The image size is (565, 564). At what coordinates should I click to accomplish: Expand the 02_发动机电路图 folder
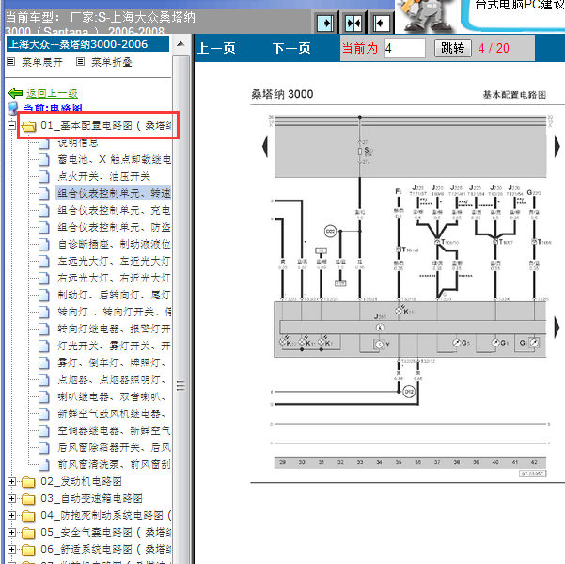pyautogui.click(x=11, y=482)
